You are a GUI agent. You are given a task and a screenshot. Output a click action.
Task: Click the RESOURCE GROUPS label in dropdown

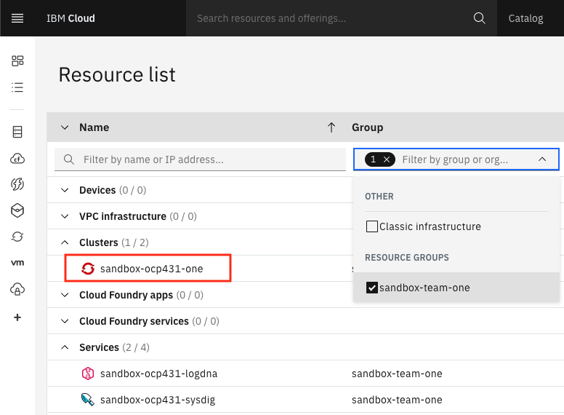tap(407, 258)
